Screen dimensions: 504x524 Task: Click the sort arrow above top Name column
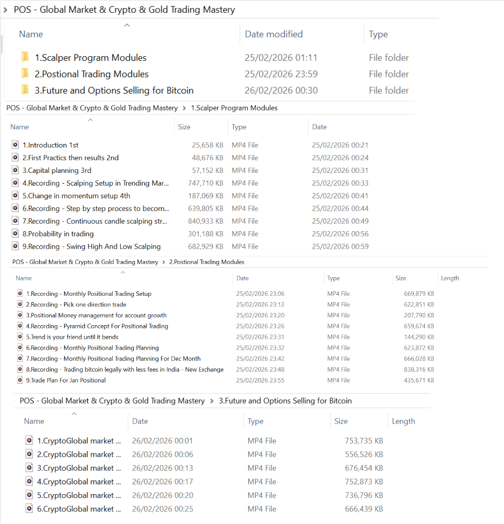[127, 25]
